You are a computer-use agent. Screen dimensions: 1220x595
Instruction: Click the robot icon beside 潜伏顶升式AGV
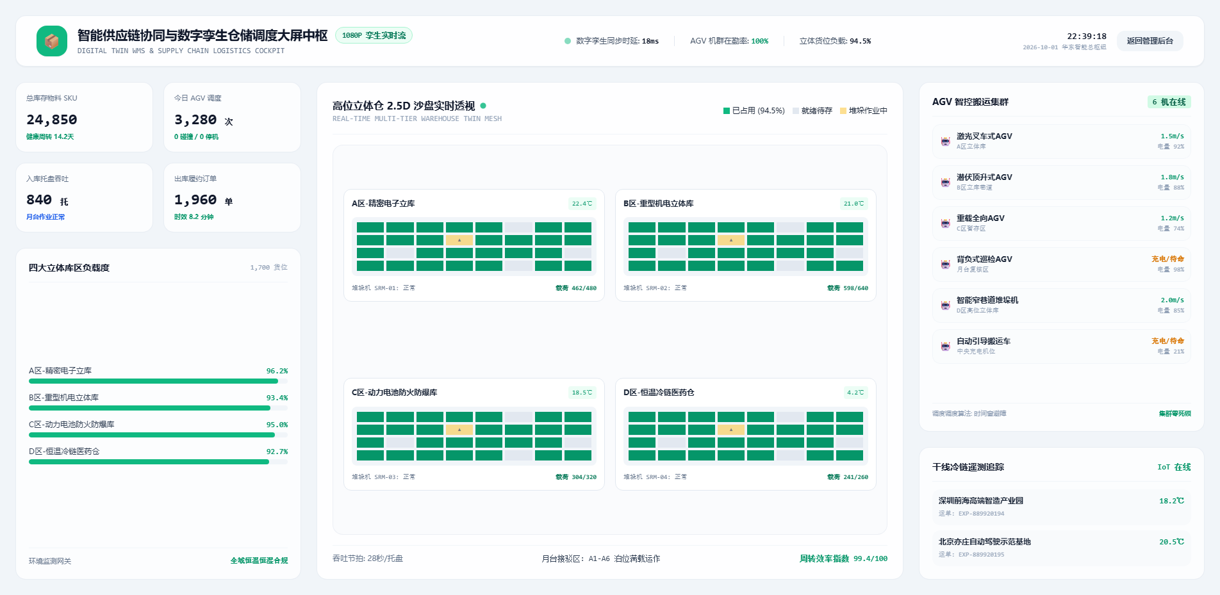click(x=945, y=182)
